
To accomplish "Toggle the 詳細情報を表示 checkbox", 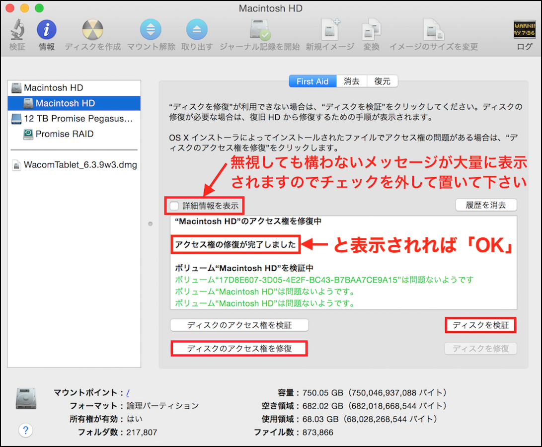I will (x=174, y=206).
